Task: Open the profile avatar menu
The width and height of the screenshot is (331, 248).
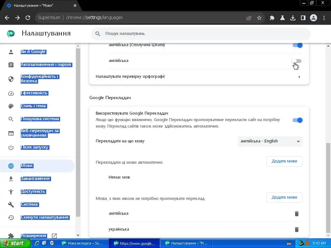Action: click(x=314, y=18)
